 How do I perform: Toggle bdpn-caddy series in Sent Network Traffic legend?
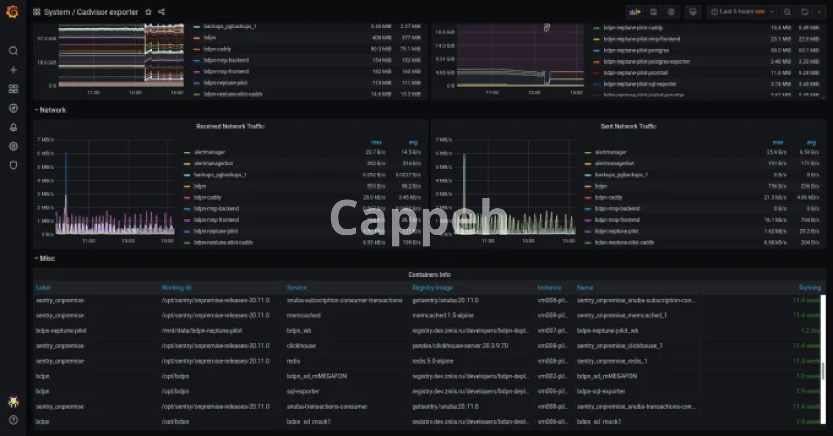click(608, 197)
